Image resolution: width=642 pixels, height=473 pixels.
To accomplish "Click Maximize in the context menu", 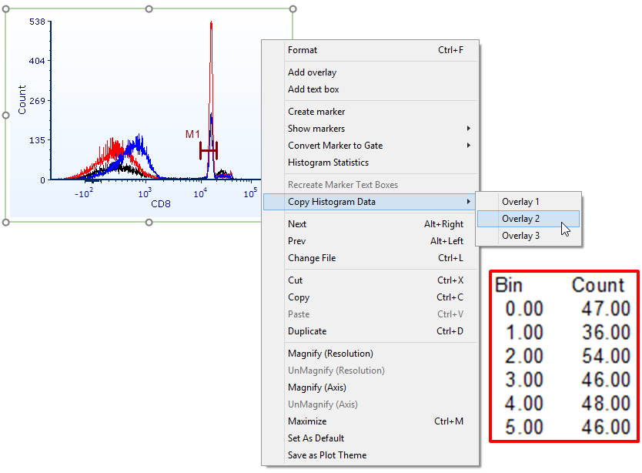I will (307, 421).
